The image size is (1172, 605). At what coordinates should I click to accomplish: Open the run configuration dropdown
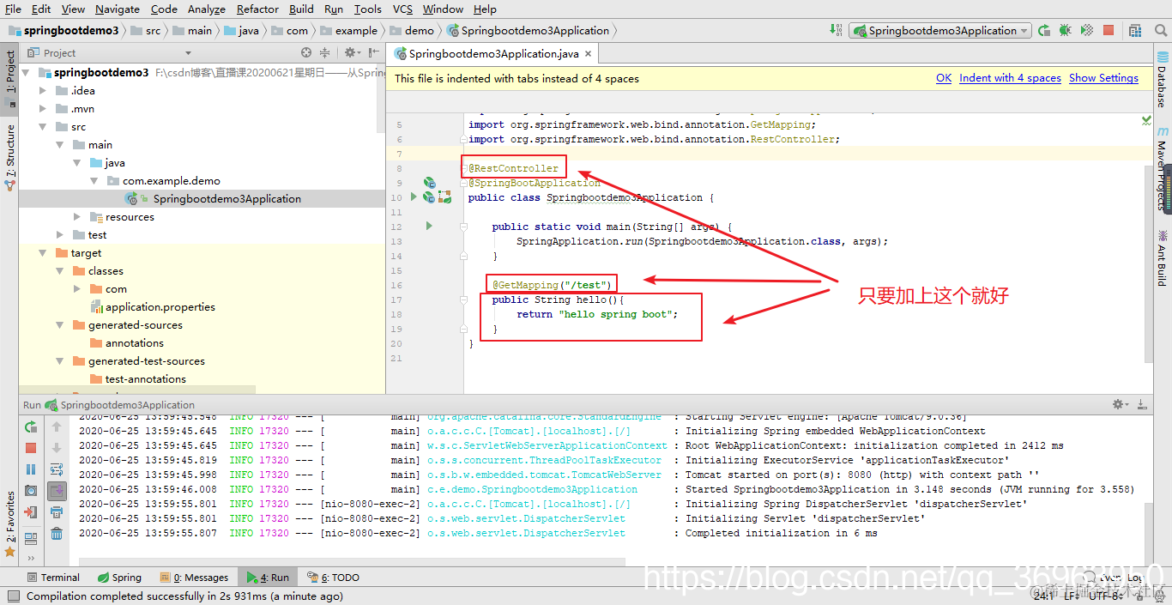click(940, 30)
